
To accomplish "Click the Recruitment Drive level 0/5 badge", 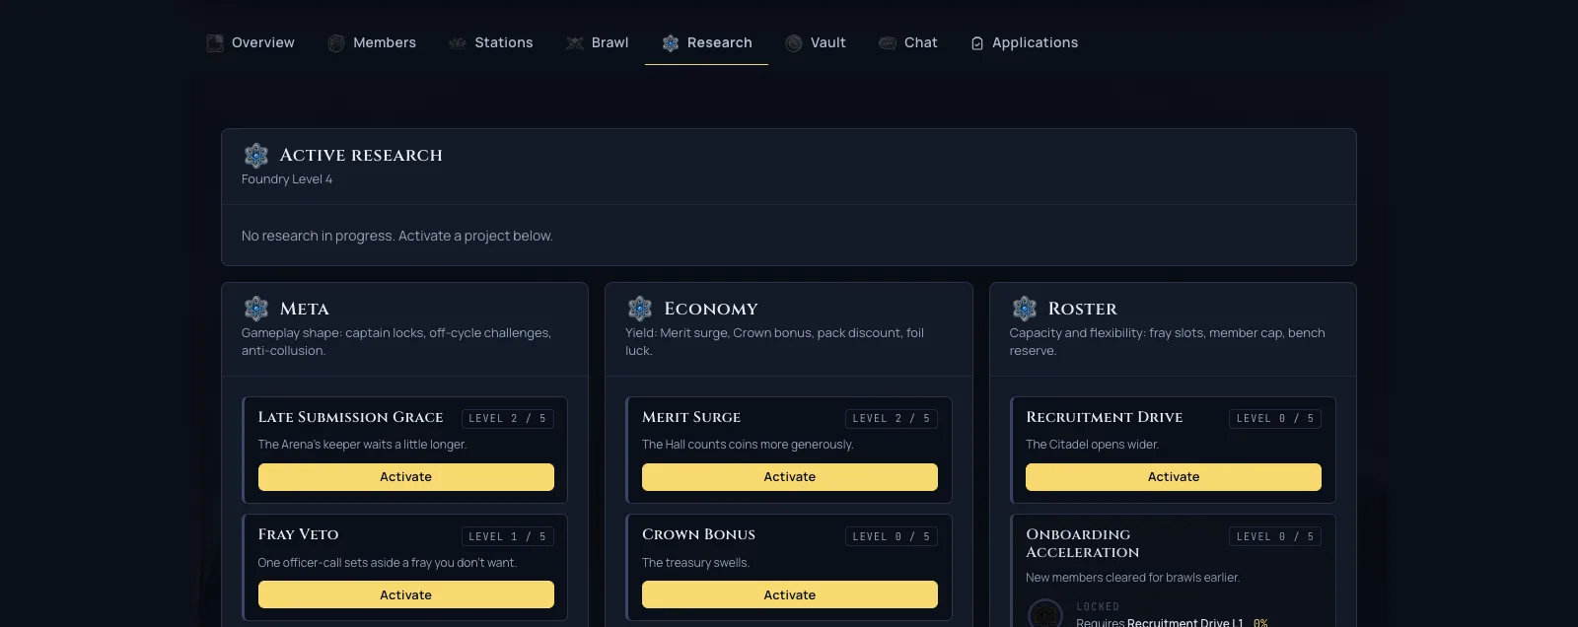I will (x=1275, y=419).
